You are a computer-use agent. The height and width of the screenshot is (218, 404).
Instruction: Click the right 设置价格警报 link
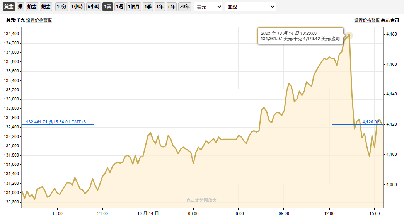366,20
